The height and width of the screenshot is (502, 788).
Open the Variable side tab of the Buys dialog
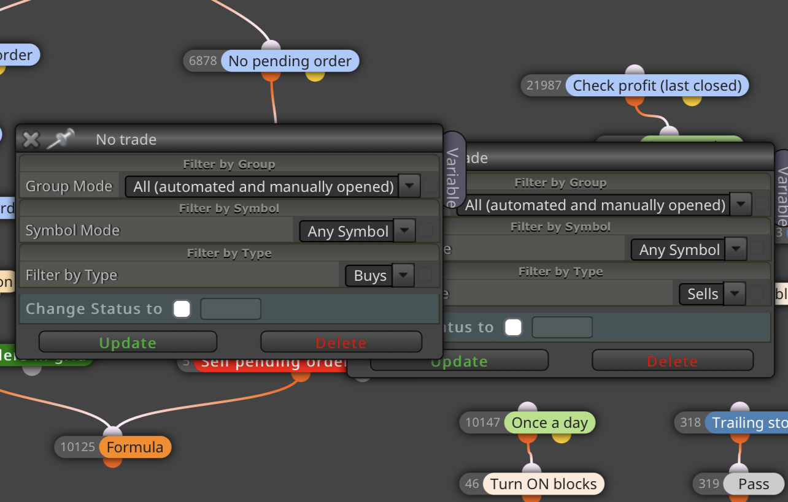click(453, 170)
